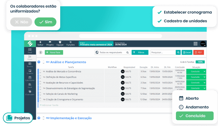Image resolution: width=218 pixels, height=126 pixels.
Task: Sort by the Responsável column header
Action: pyautogui.click(x=129, y=67)
